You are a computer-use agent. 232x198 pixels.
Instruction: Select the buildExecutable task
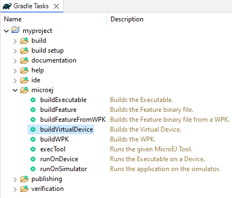coord(63,100)
